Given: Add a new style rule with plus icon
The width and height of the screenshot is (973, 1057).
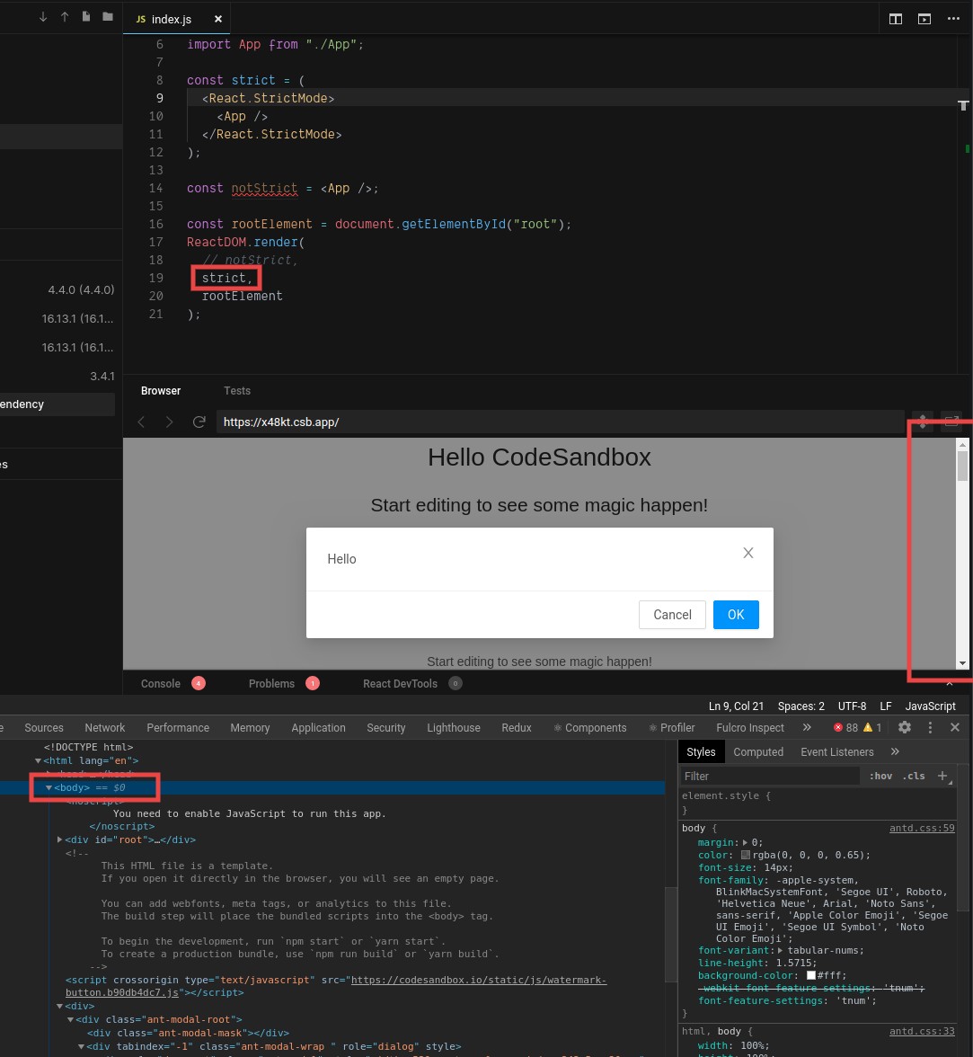Looking at the screenshot, I should [x=942, y=776].
